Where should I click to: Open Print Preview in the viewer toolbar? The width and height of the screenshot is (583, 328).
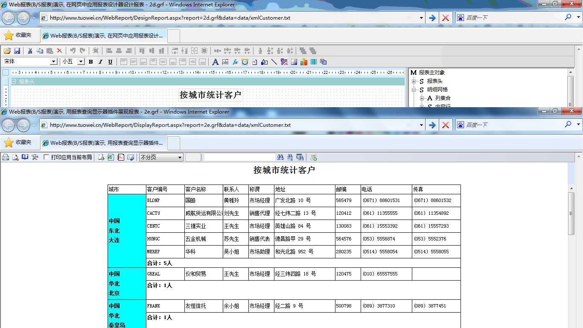point(15,157)
